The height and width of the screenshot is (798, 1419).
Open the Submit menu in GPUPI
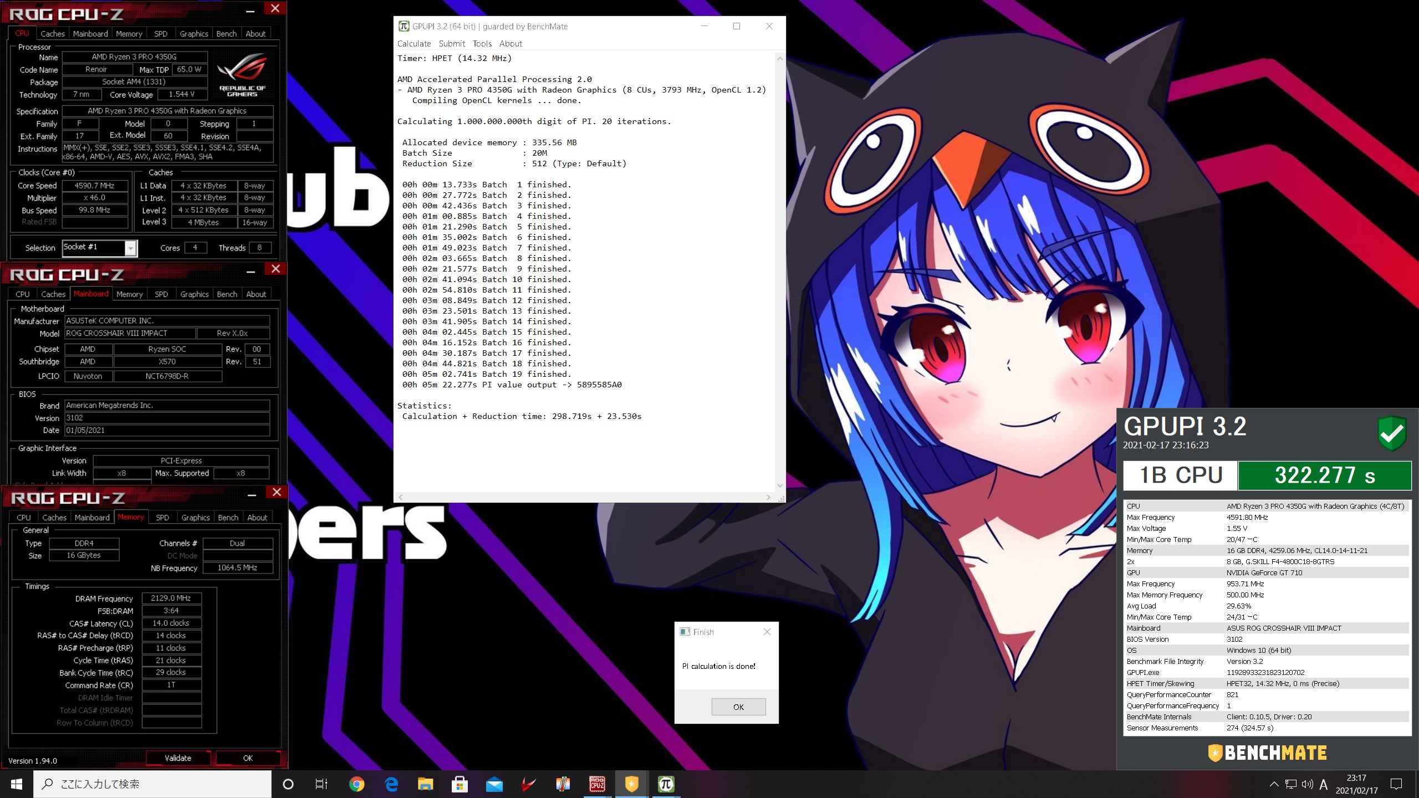click(452, 44)
